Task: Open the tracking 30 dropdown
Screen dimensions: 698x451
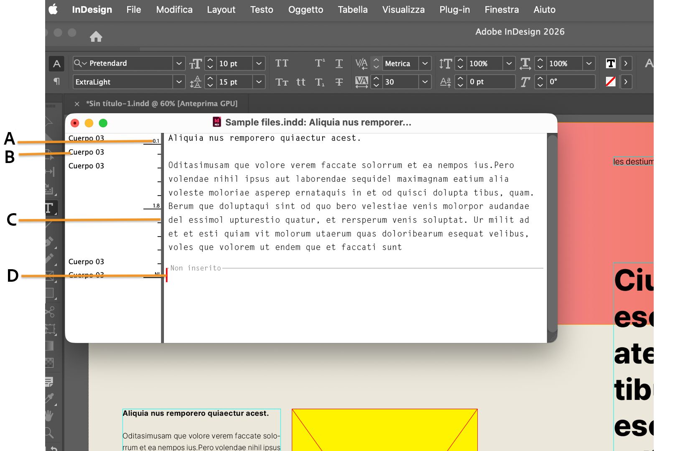Action: 425,82
